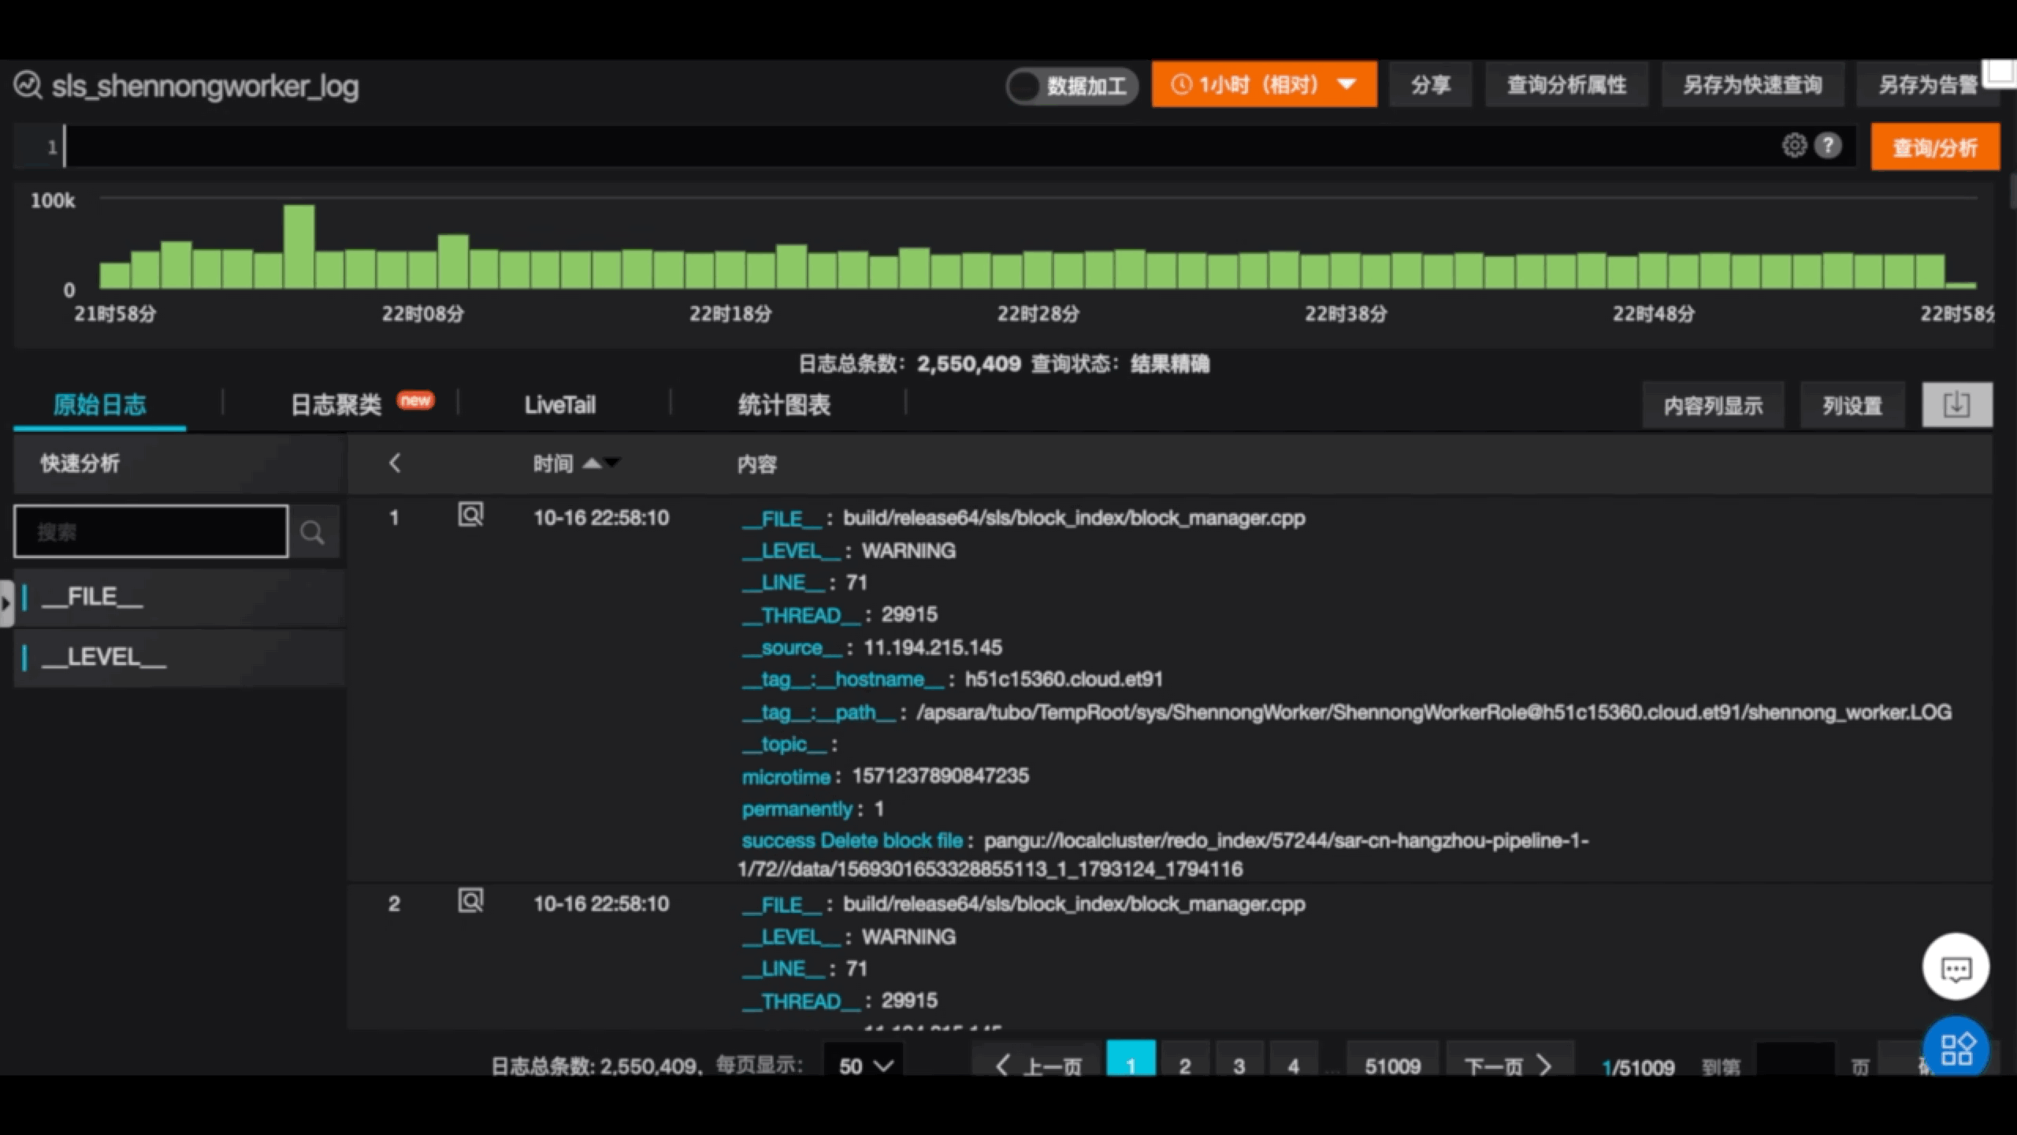
Task: Open the 50 logs-per-page dropdown
Action: (x=864, y=1066)
